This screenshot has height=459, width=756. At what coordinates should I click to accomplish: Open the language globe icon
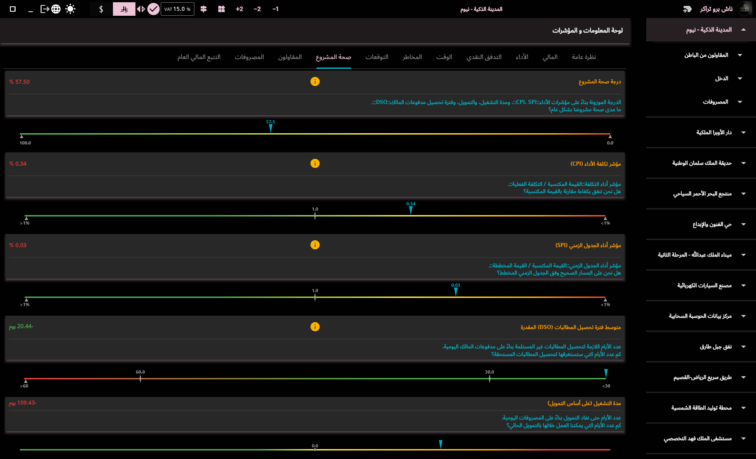(56, 9)
